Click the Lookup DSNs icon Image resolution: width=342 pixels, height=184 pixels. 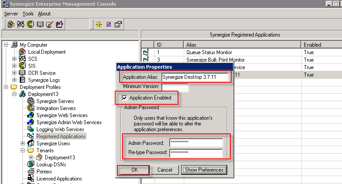[x=31, y=164]
